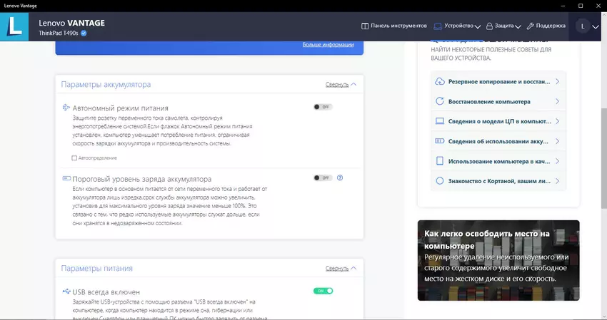Viewport: 607px width, 320px height.
Task: Click the help question mark near battery threshold
Action: coord(340,178)
